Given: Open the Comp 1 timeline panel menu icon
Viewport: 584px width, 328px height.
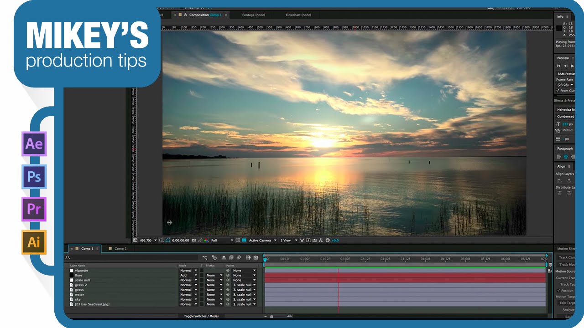Looking at the screenshot, I should (97, 249).
